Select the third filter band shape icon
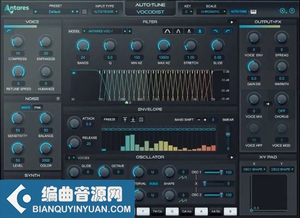Viewport: 300px width, 218px height. (189, 31)
